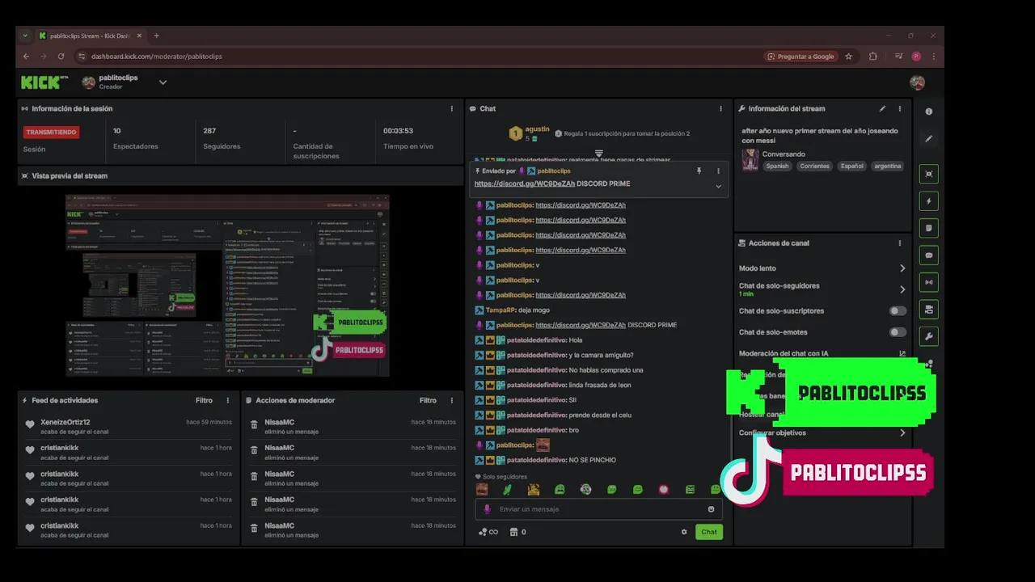Click the TRANSMITIENDO status badge
The height and width of the screenshot is (582, 1035).
[51, 132]
